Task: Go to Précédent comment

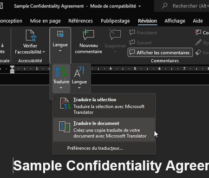Action: (143, 33)
